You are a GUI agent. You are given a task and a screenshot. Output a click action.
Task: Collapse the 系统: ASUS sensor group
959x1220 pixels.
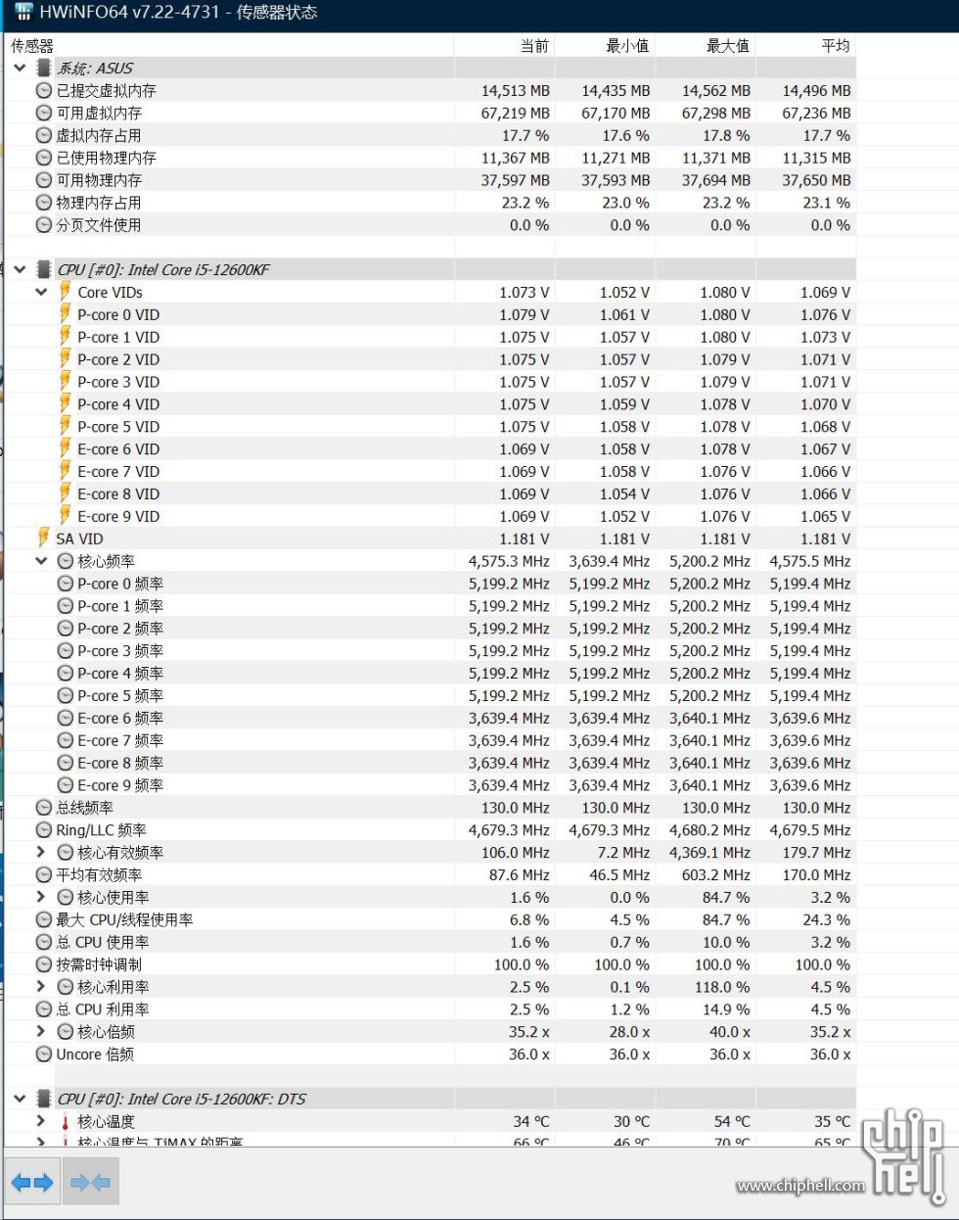pos(20,69)
